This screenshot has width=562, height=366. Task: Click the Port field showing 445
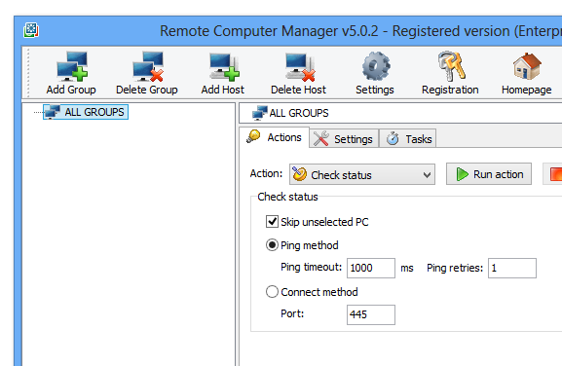point(371,314)
